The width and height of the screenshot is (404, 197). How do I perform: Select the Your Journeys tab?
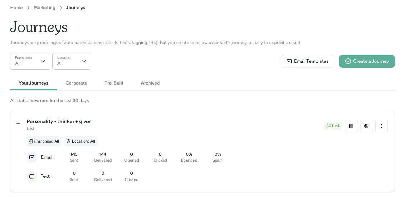33,83
